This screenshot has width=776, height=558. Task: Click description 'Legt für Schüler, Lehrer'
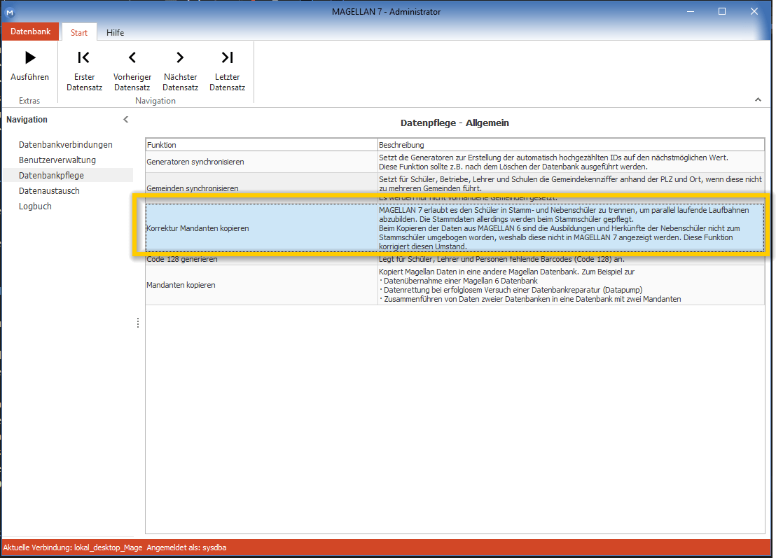coord(501,259)
